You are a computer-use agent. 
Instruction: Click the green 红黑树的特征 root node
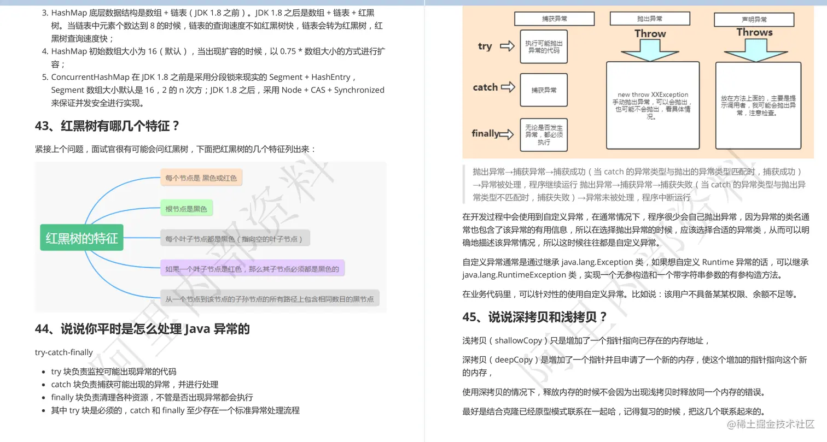coord(81,238)
